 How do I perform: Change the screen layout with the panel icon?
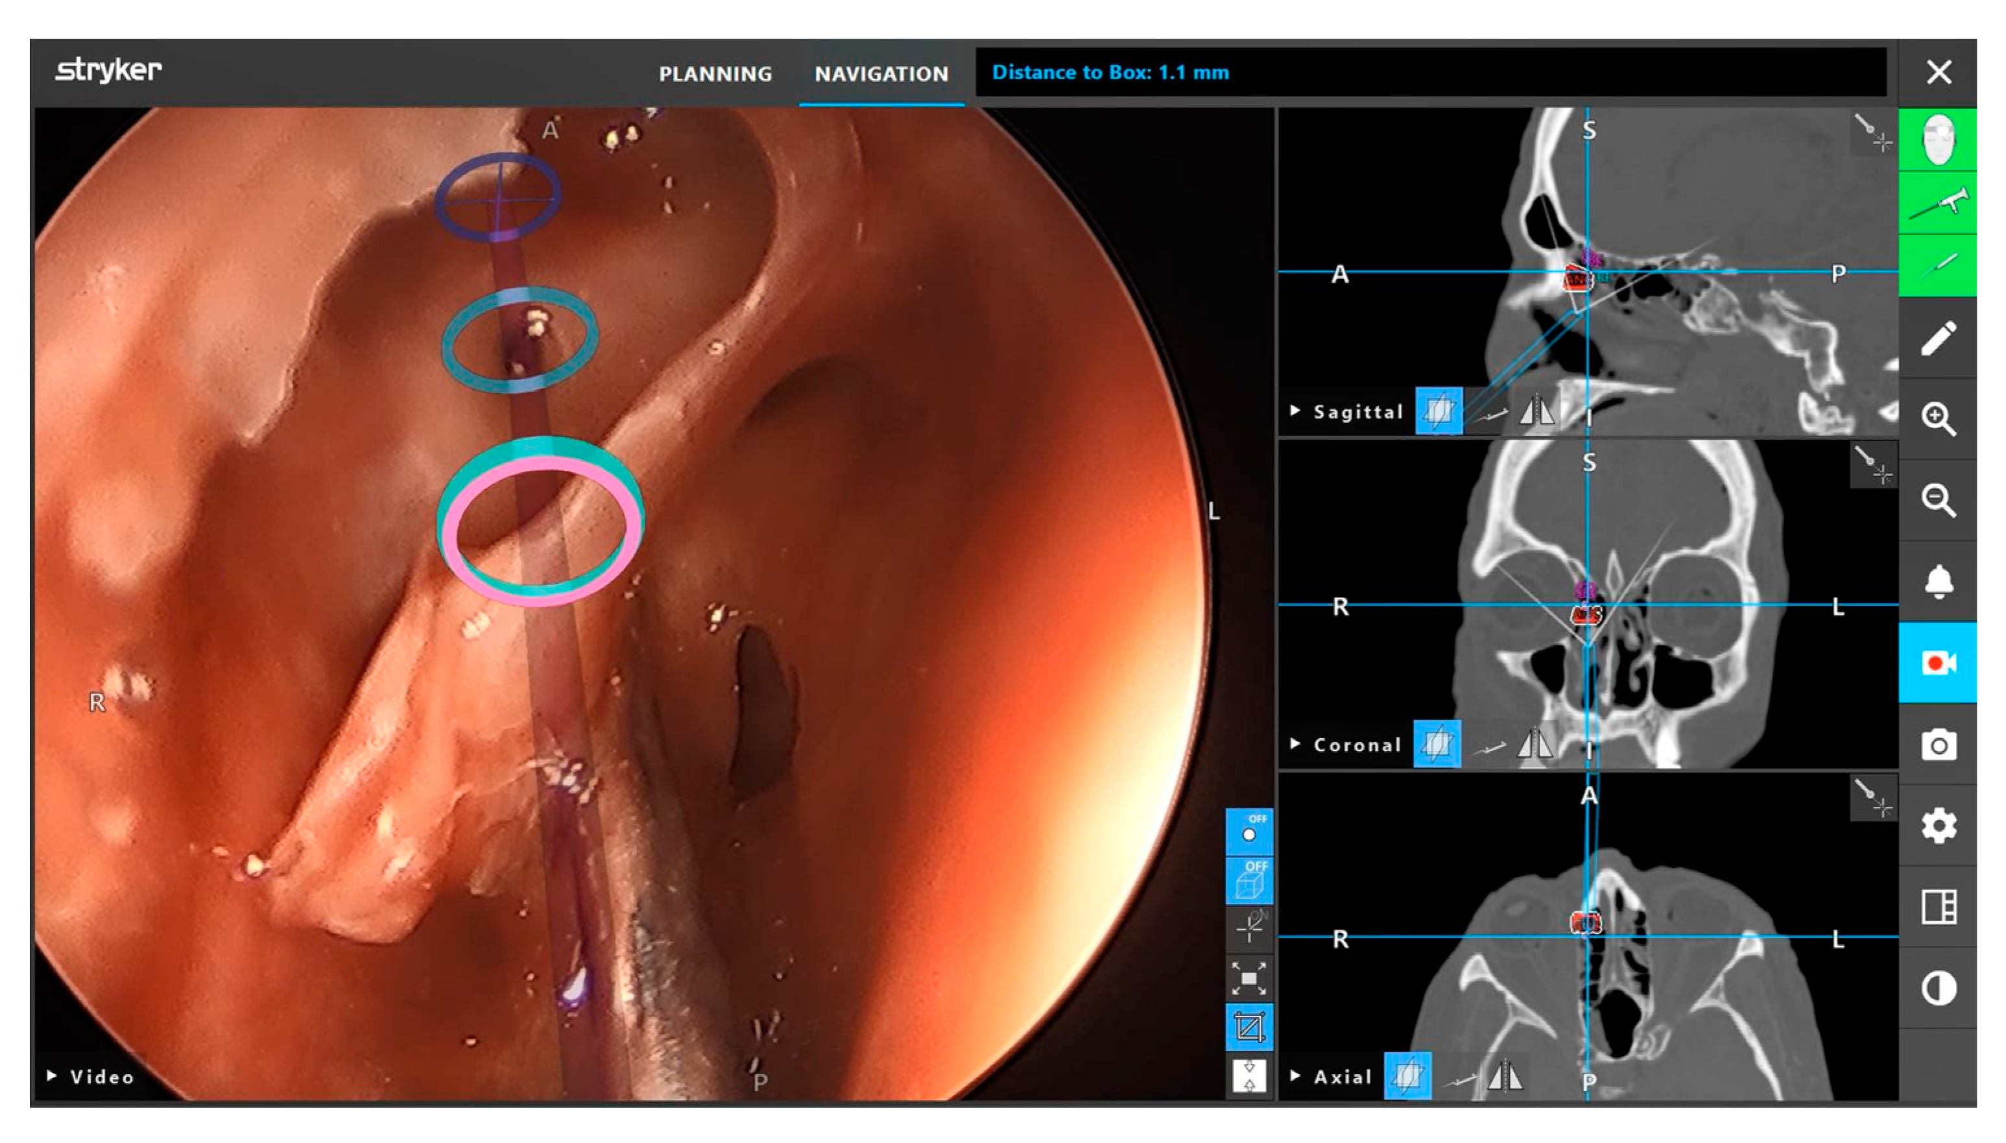click(1937, 907)
